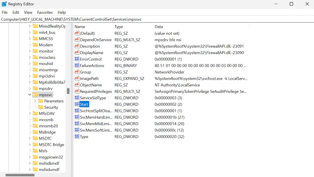Select the mshidkmdf key

(x=49, y=163)
